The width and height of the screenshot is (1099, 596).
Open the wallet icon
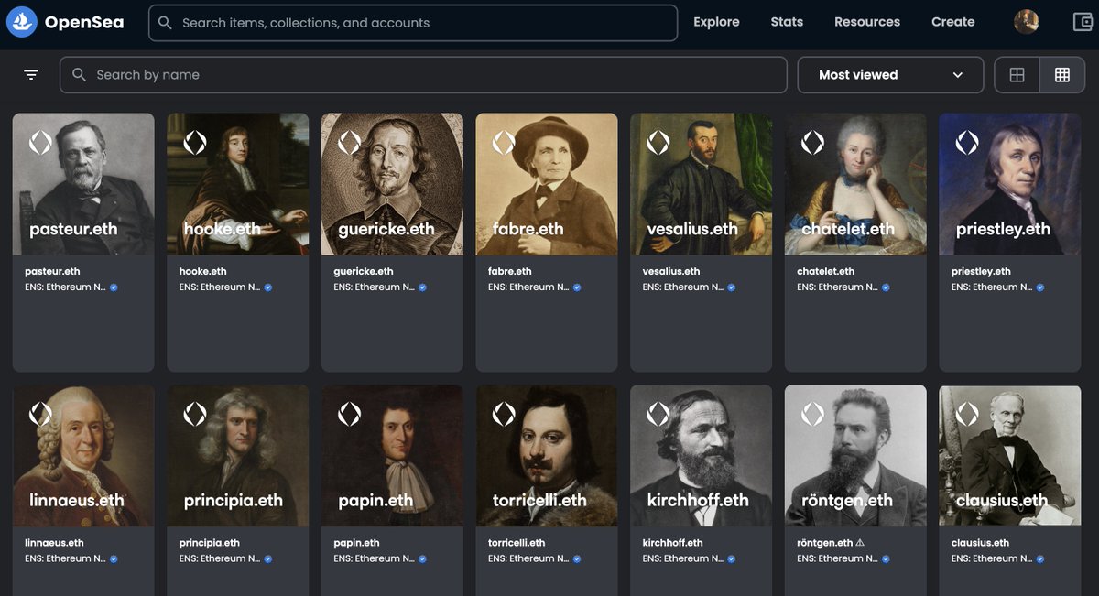click(x=1083, y=22)
